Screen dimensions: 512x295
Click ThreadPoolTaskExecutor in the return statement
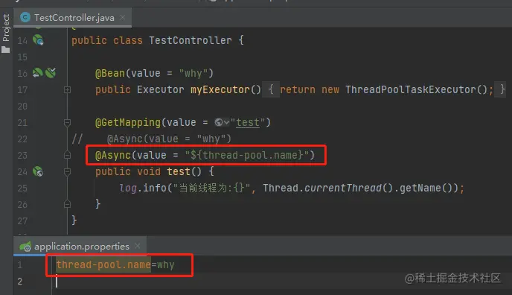(x=411, y=89)
